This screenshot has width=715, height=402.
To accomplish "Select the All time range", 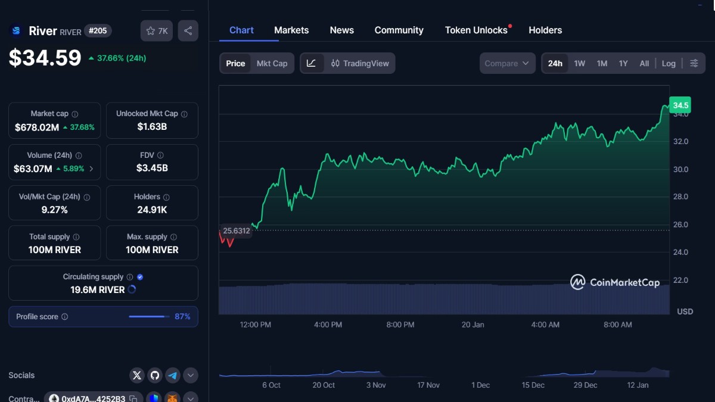I will pyautogui.click(x=644, y=63).
